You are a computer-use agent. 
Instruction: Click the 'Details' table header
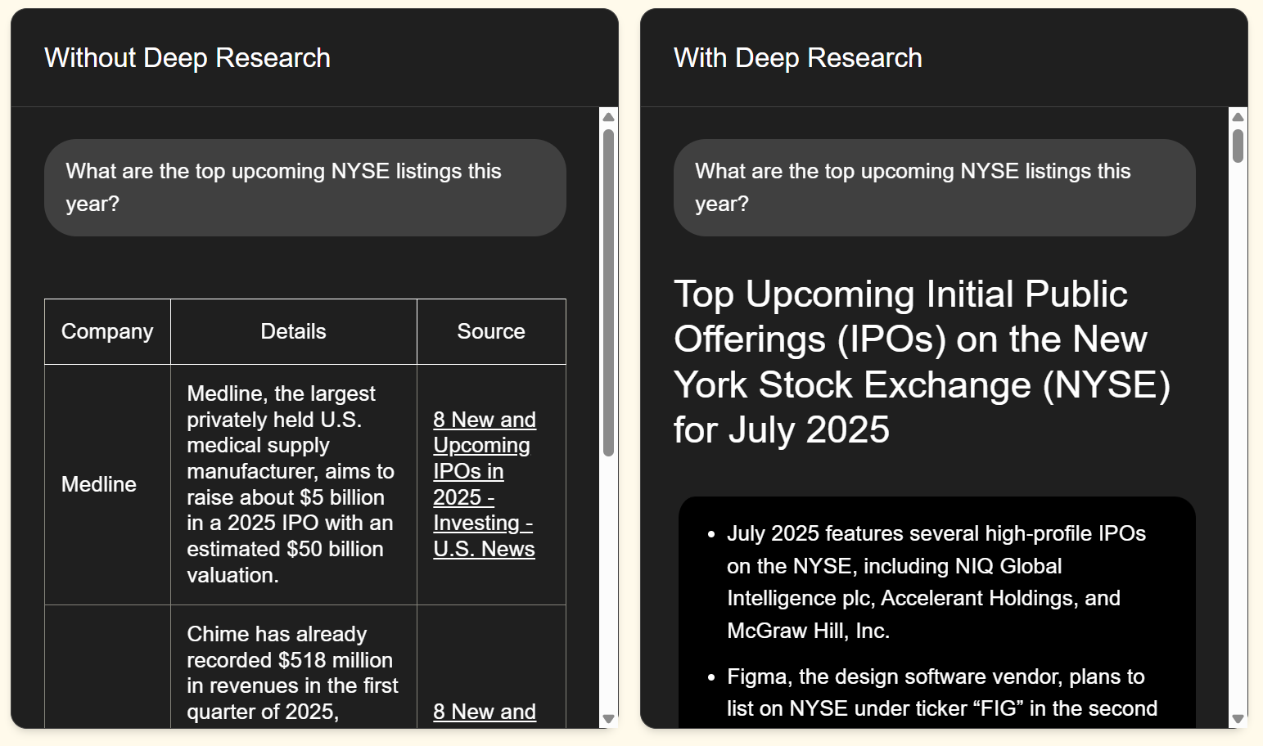pyautogui.click(x=294, y=331)
